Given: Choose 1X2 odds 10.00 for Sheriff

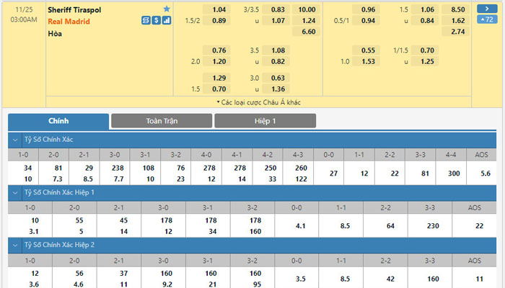Looking at the screenshot, I should [306, 9].
